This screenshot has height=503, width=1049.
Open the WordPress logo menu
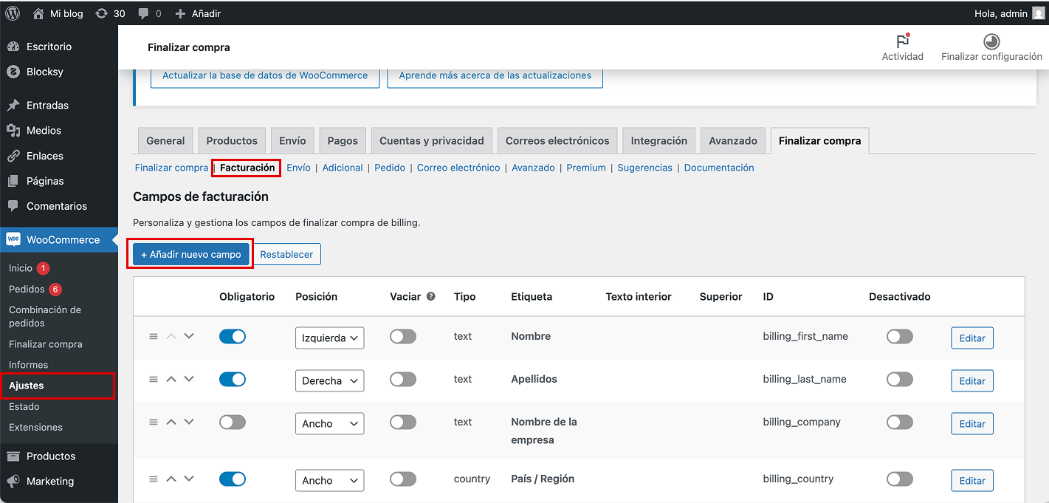(x=13, y=13)
